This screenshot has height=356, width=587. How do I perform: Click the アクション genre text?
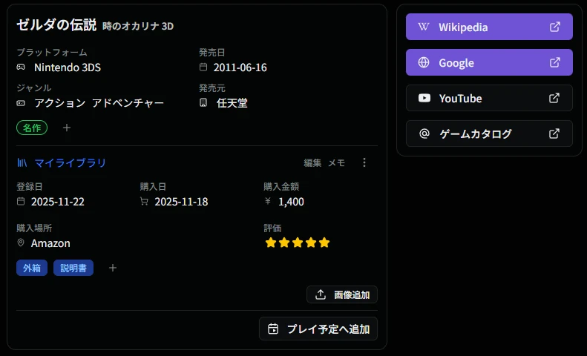pos(60,103)
